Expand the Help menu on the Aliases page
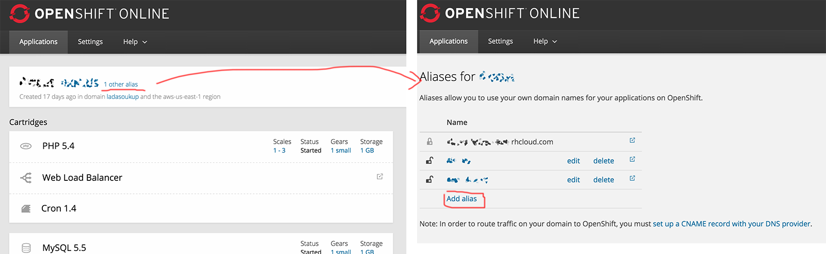The width and height of the screenshot is (826, 254). pos(545,41)
